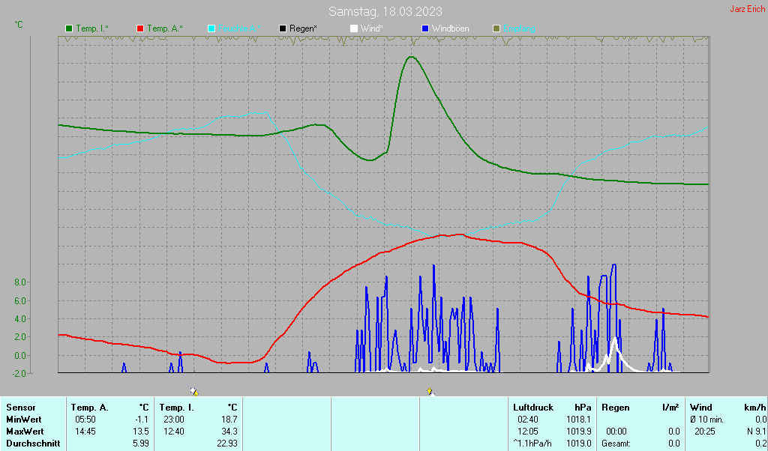This screenshot has height=451, width=768.
Task: Click the °C axis unit label
Action: click(x=19, y=25)
